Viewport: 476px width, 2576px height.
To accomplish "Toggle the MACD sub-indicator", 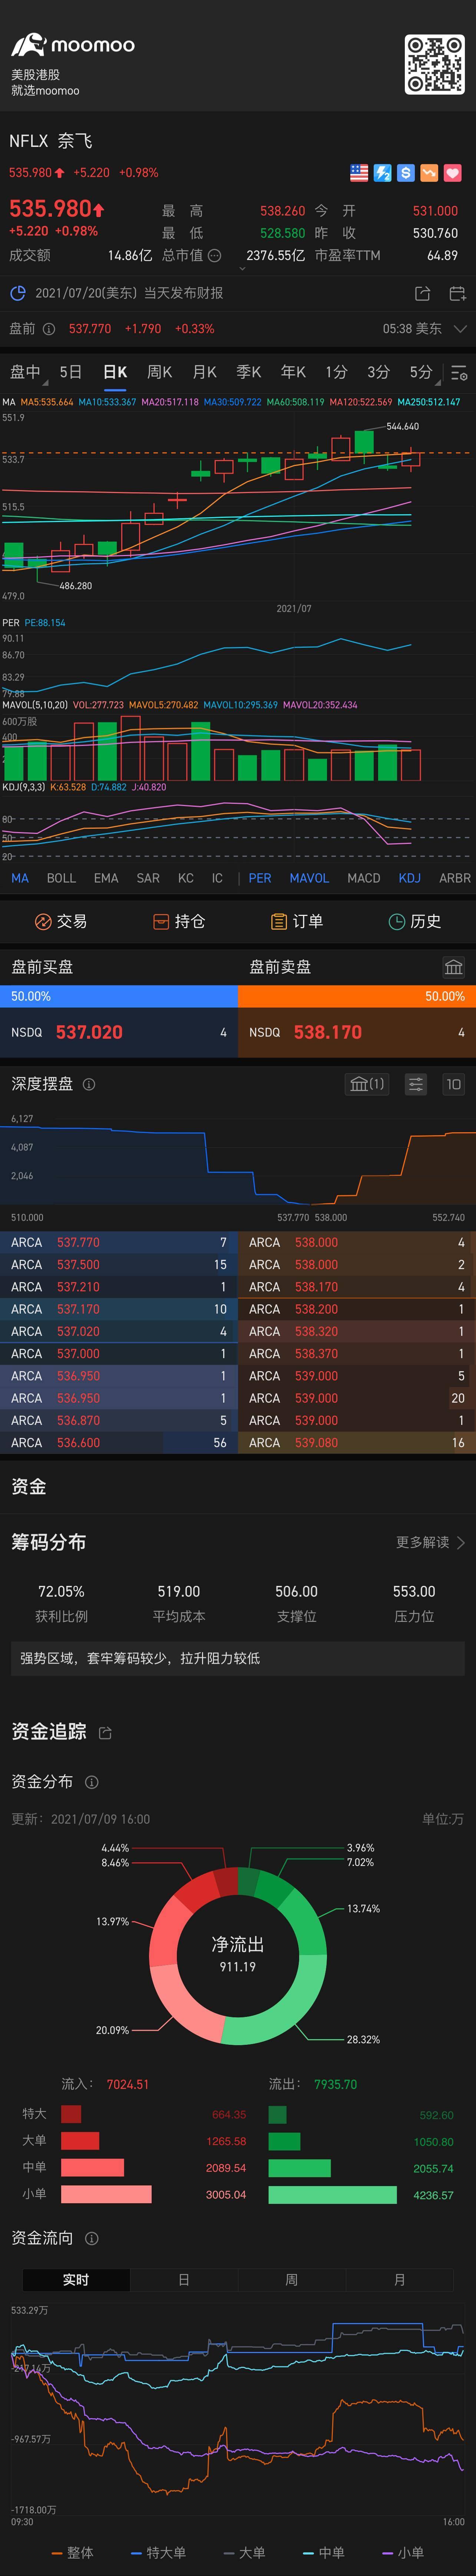I will pos(364,878).
